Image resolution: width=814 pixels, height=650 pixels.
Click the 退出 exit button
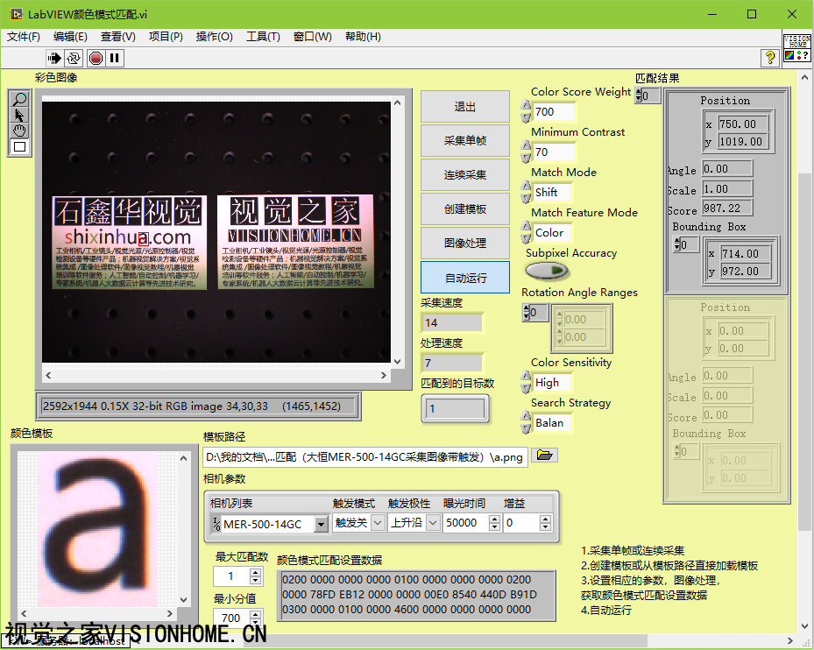click(x=464, y=107)
